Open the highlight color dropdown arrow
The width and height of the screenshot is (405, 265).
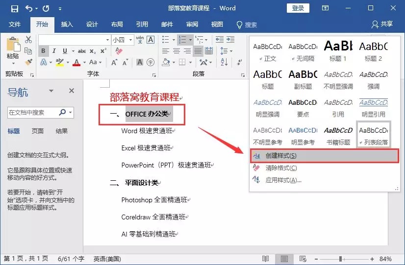68,62
